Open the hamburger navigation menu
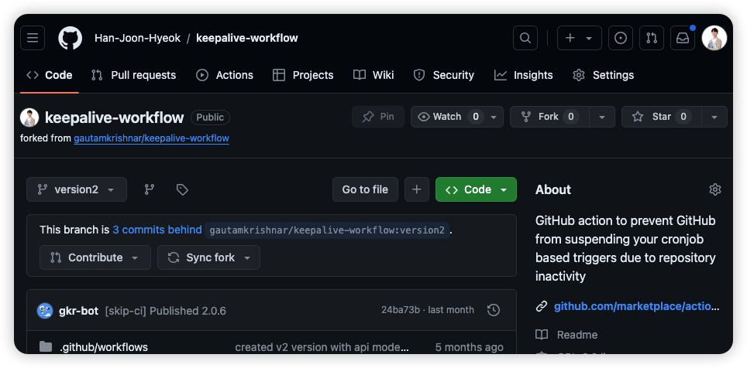Image resolution: width=747 pixels, height=368 pixels. point(33,38)
